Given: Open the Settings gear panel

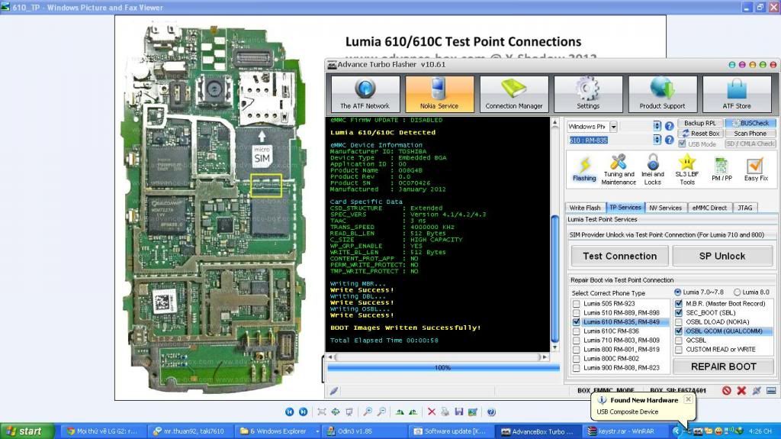Looking at the screenshot, I should tap(588, 94).
